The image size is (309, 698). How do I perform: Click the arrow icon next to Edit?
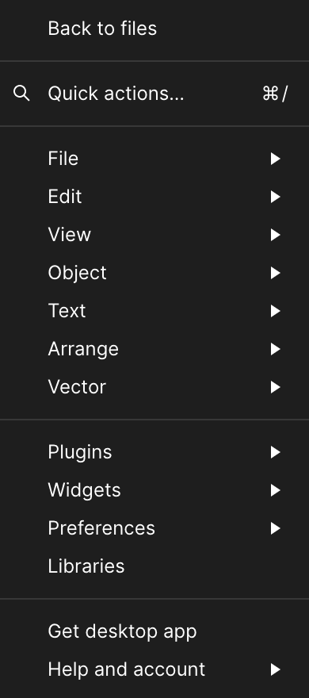(275, 197)
